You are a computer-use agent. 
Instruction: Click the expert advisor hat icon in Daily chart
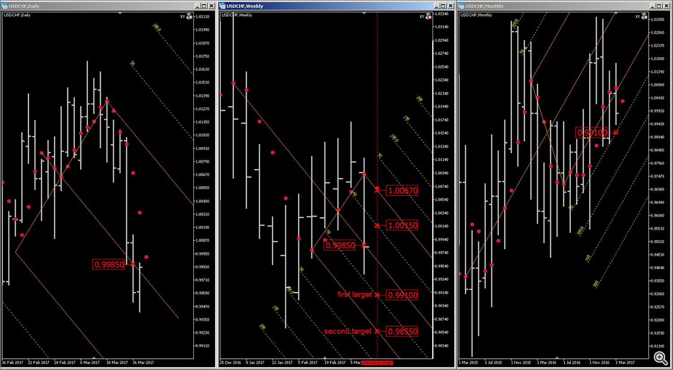189,17
